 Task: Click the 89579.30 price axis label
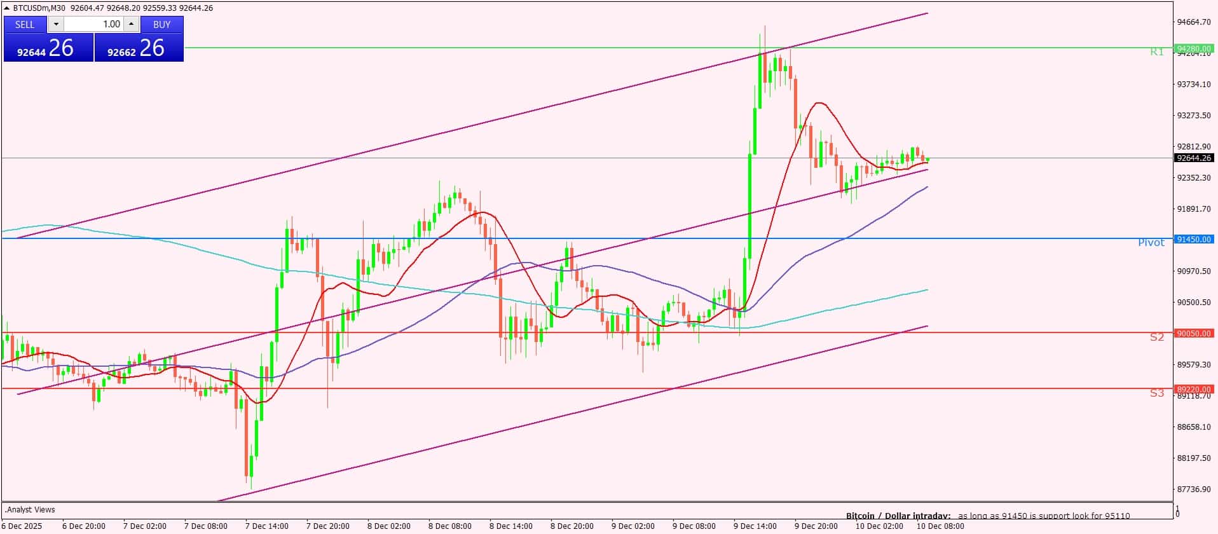click(1194, 364)
